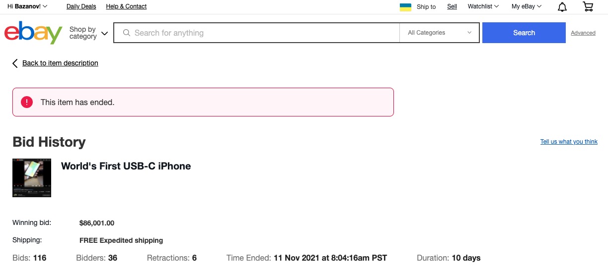Go to Help & Contact
This screenshot has height=276, width=608.
[126, 6]
